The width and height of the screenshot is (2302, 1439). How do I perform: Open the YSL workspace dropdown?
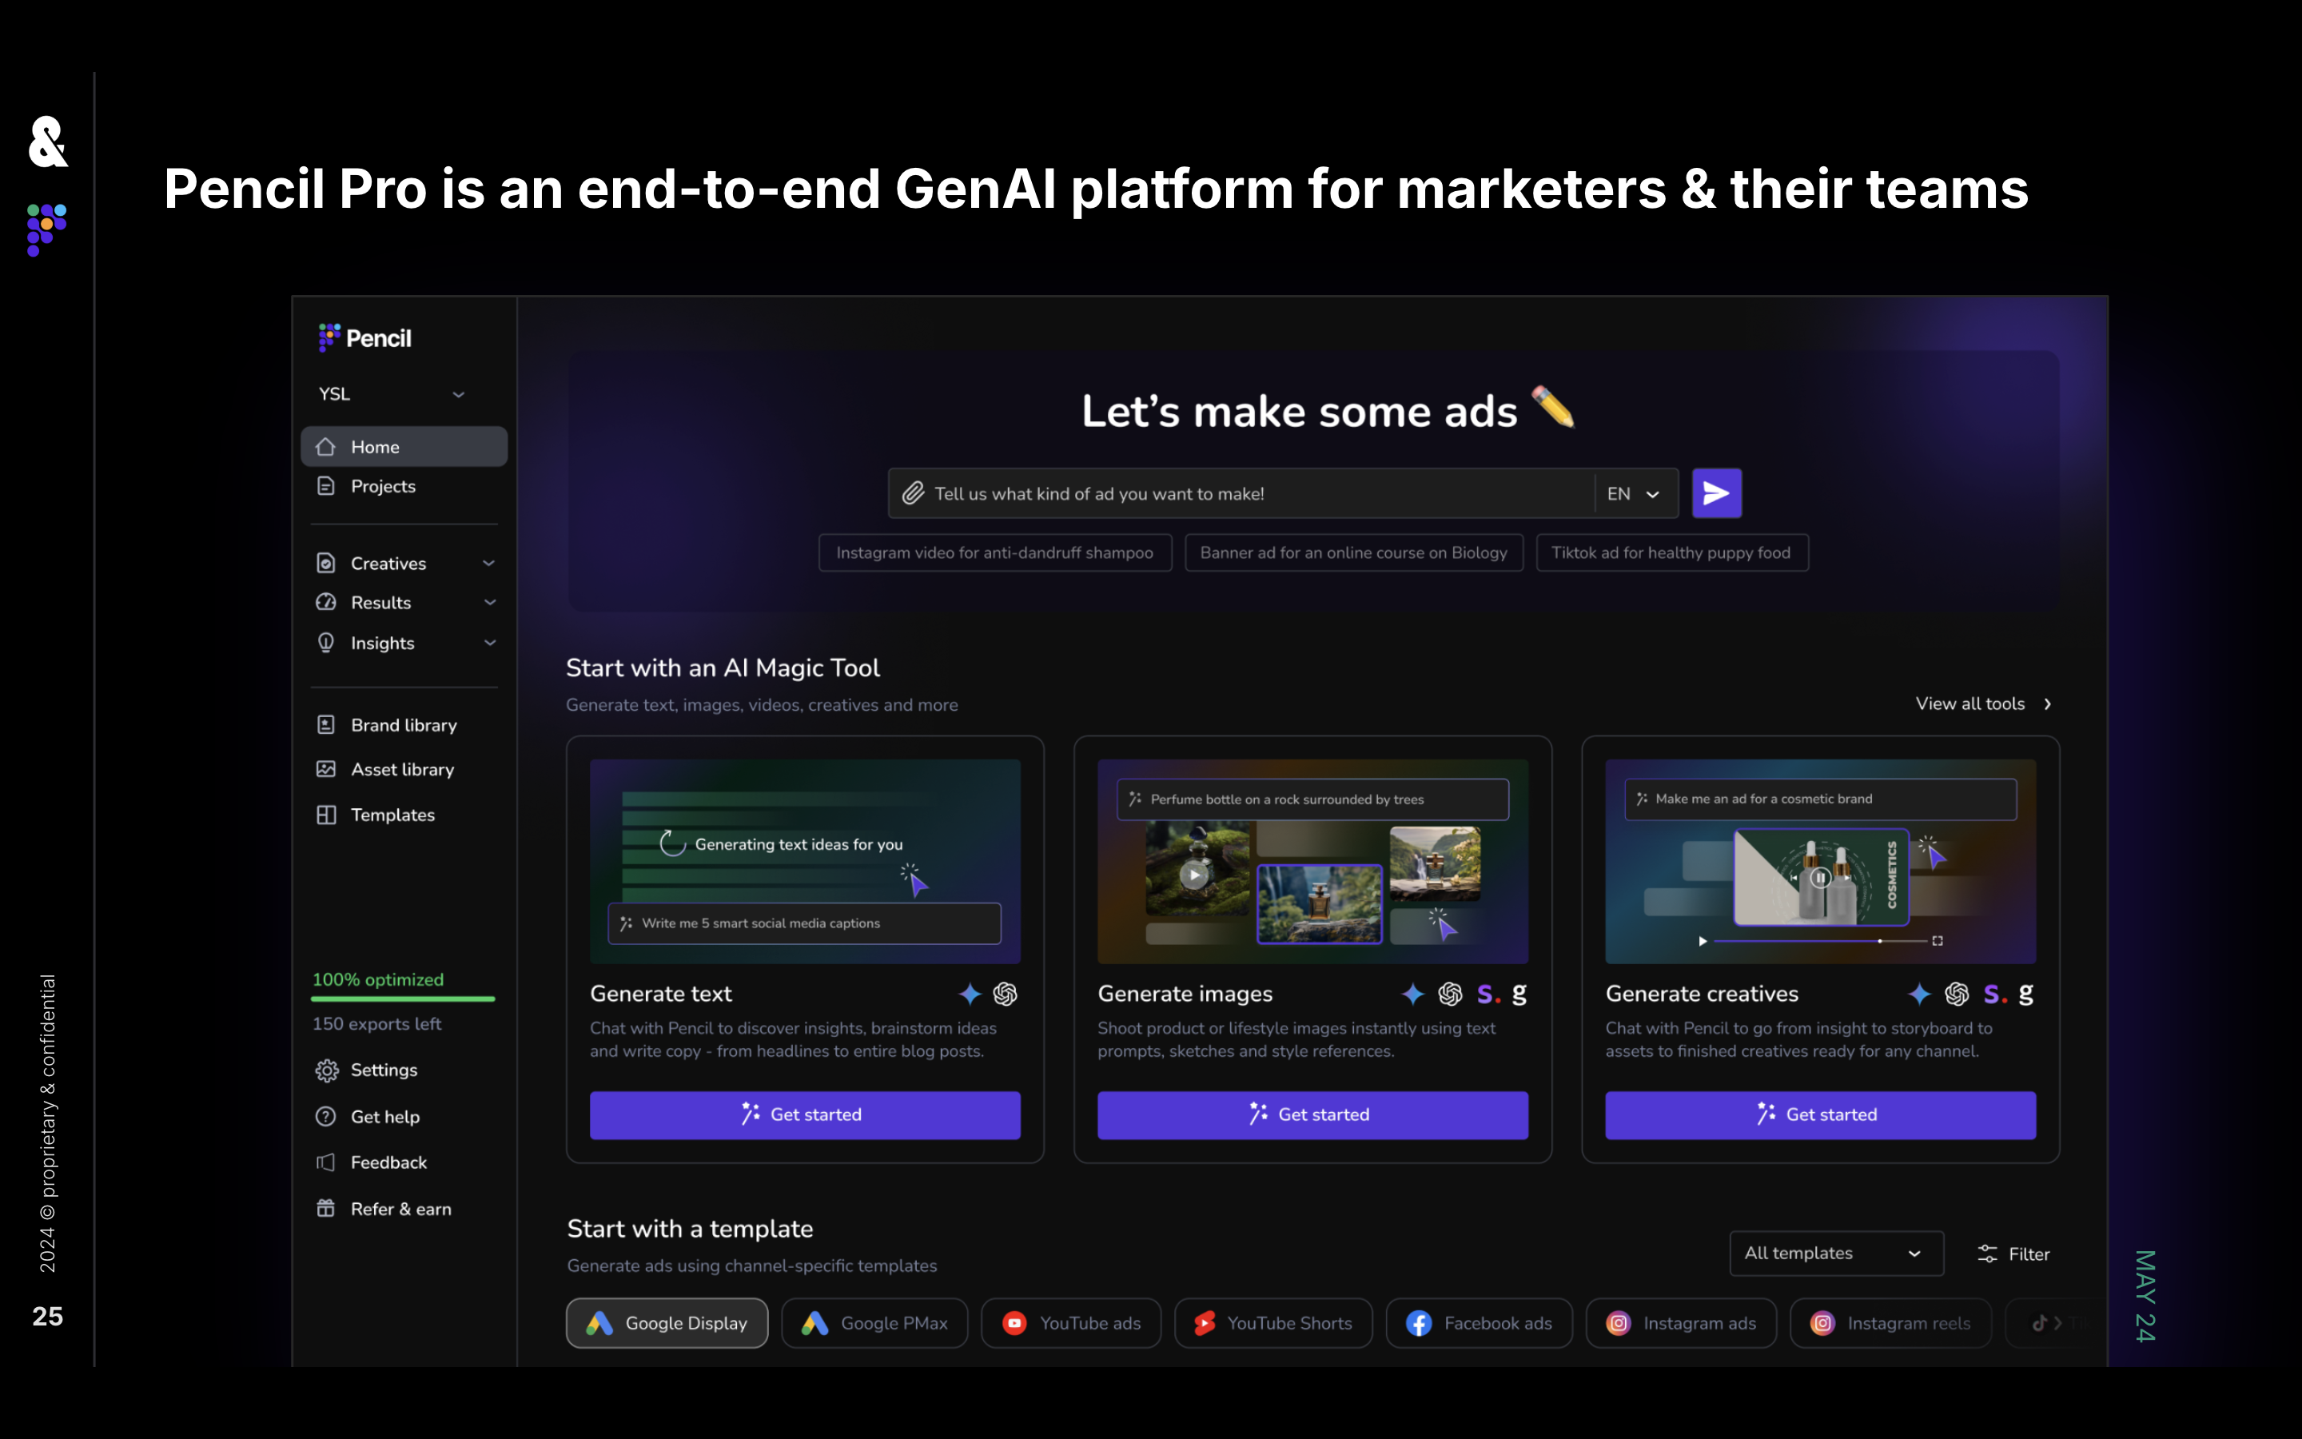click(x=393, y=394)
